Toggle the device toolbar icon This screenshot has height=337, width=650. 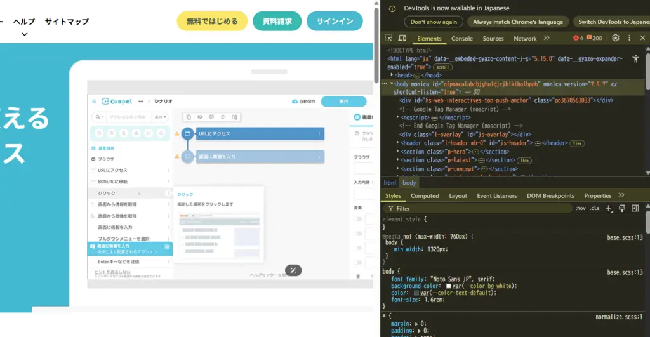pos(402,38)
